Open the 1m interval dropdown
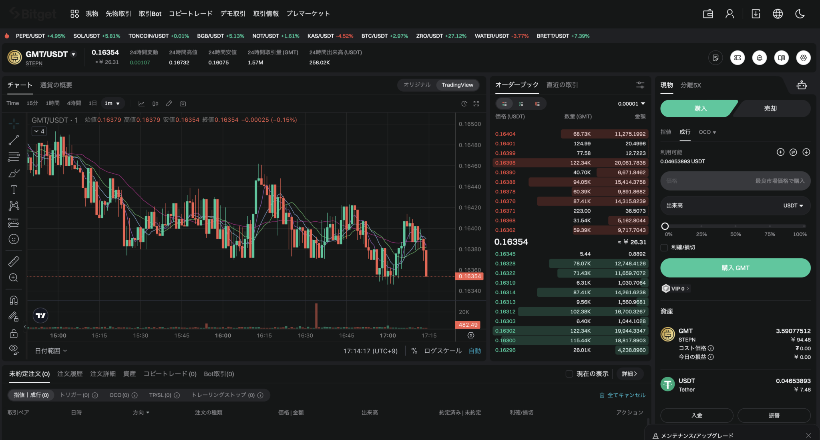The height and width of the screenshot is (440, 820). click(x=113, y=103)
